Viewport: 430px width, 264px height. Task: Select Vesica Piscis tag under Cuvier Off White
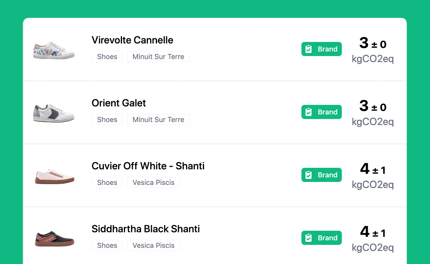pos(153,182)
